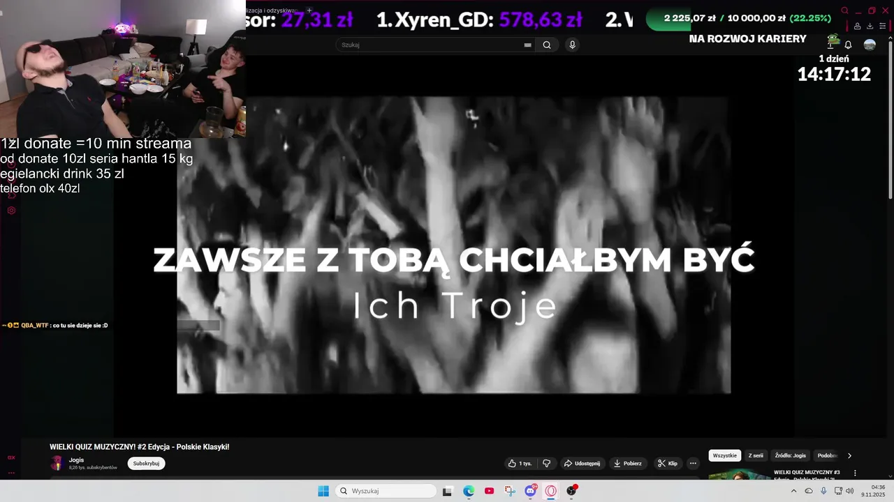Click the YouTube search submit magnifier button
Viewport: 894px width, 502px height.
coord(547,45)
